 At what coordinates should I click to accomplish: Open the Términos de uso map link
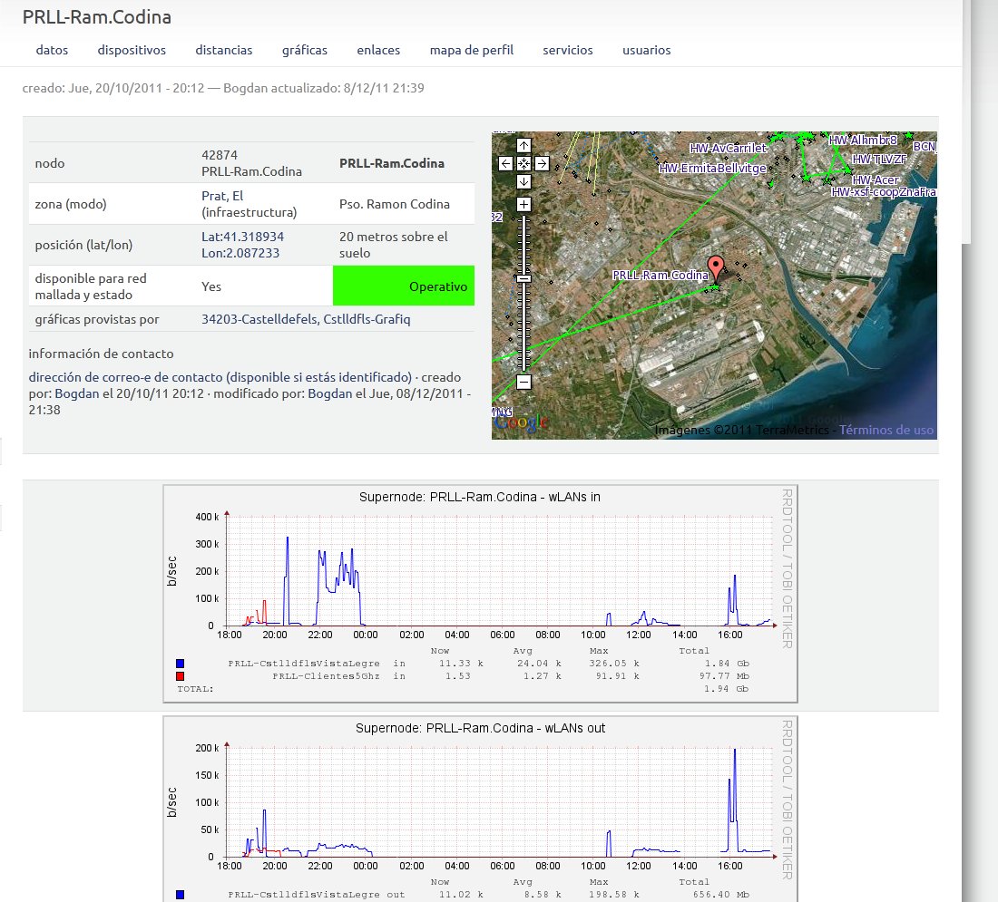point(886,430)
